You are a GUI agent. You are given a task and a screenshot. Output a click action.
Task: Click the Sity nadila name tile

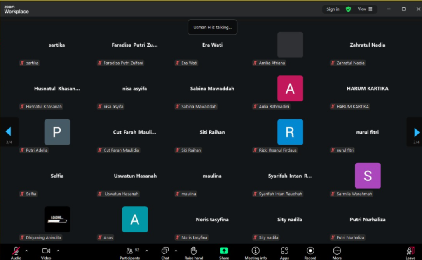pos(290,219)
